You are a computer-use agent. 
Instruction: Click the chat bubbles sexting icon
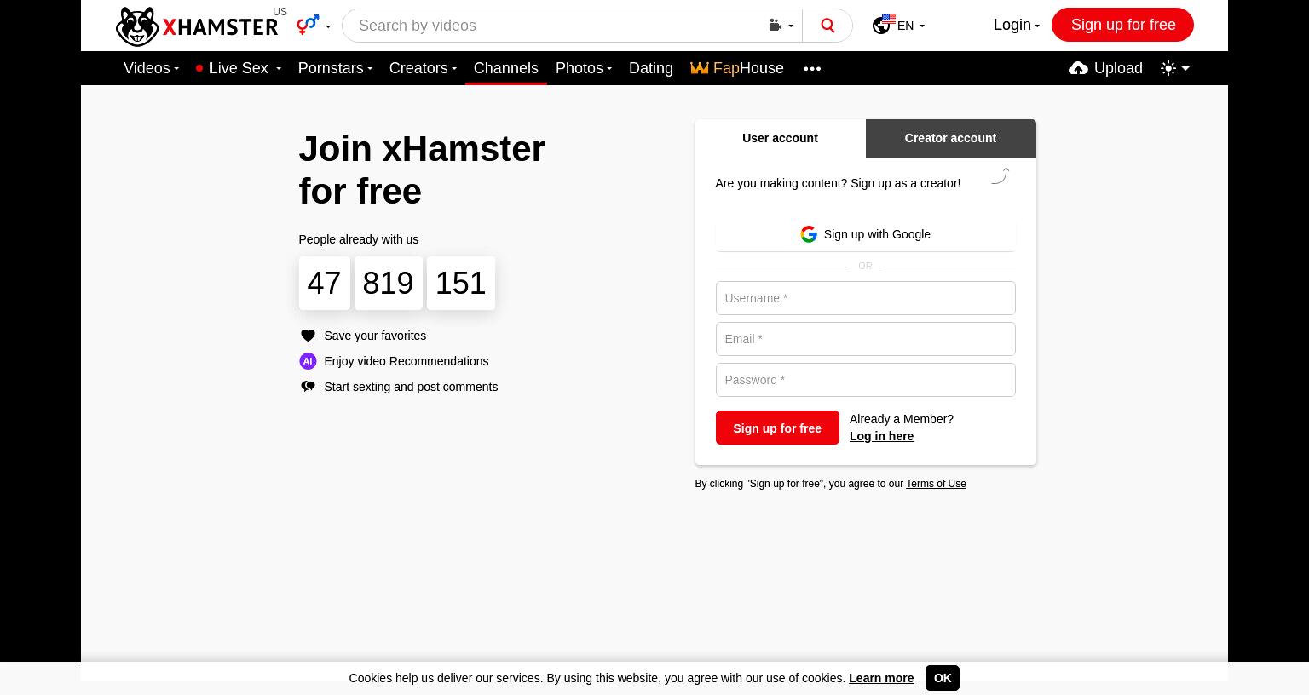click(308, 387)
